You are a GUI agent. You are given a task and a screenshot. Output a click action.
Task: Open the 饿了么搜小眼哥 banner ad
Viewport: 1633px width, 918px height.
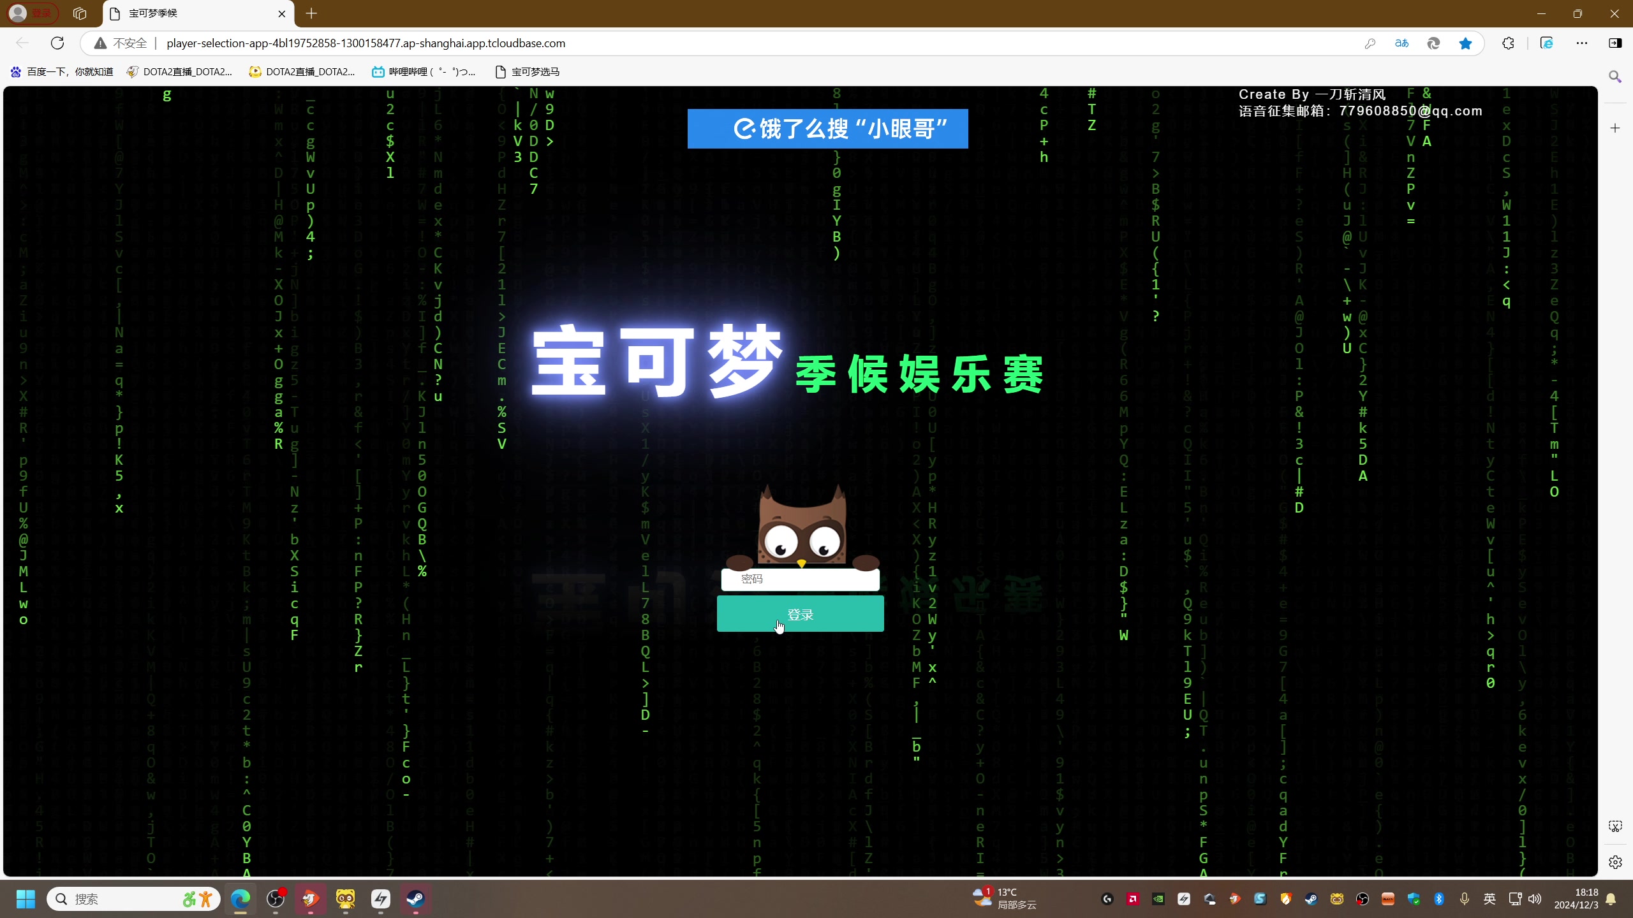coord(827,129)
